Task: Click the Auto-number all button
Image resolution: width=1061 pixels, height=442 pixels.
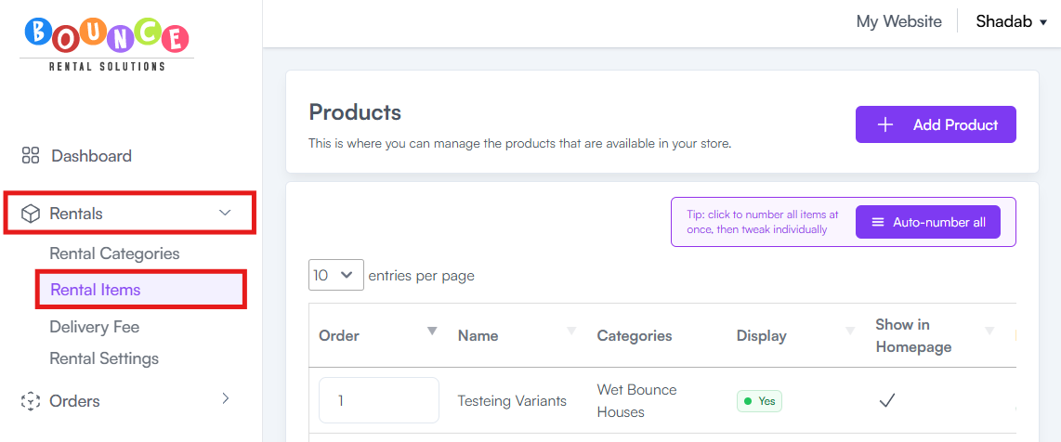Action: point(928,222)
